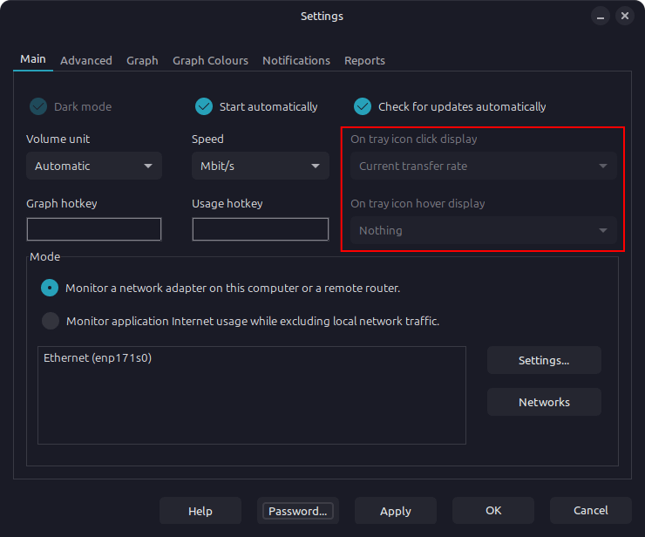Toggle the Dark mode checkbox

click(x=38, y=106)
